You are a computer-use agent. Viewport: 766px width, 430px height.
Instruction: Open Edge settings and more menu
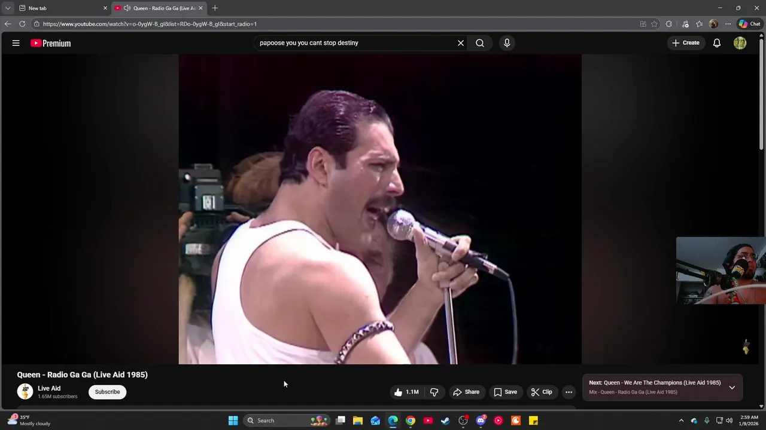pos(728,24)
